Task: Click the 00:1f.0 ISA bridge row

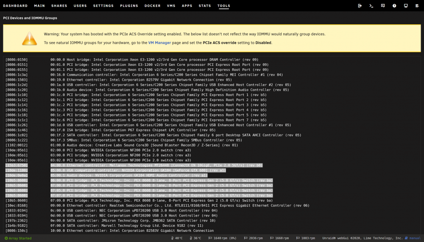Action: coord(110,130)
